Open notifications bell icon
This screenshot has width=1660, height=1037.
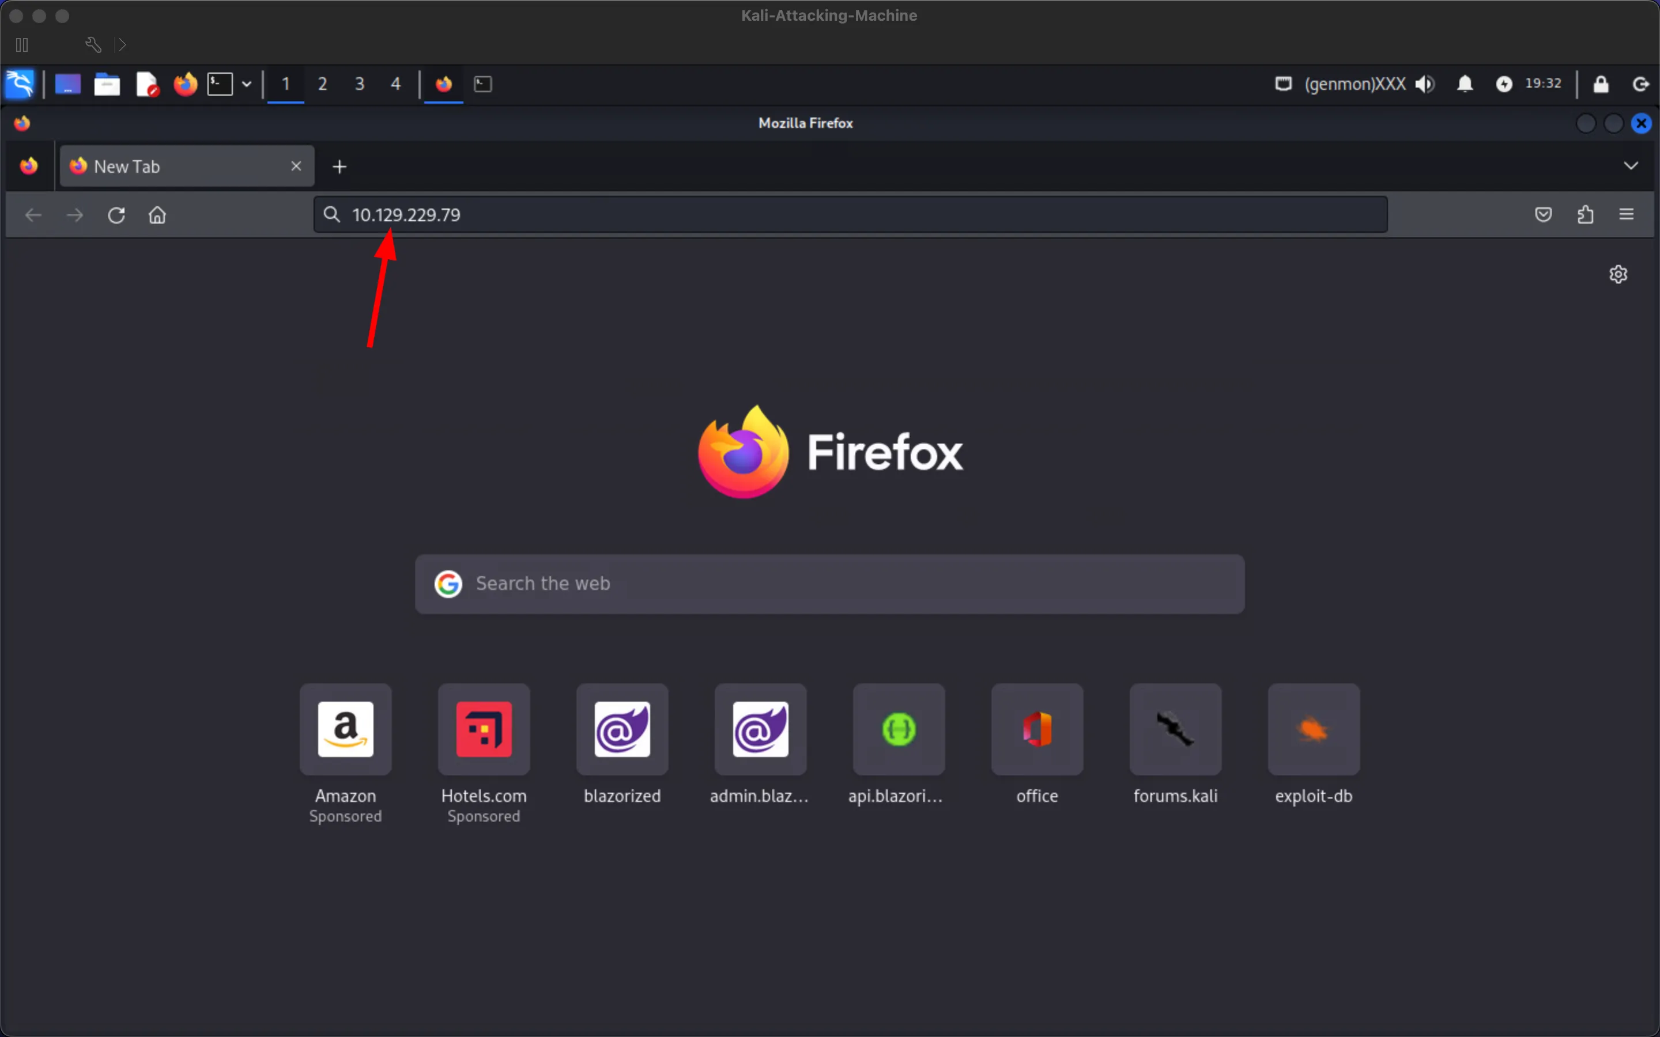(x=1465, y=84)
